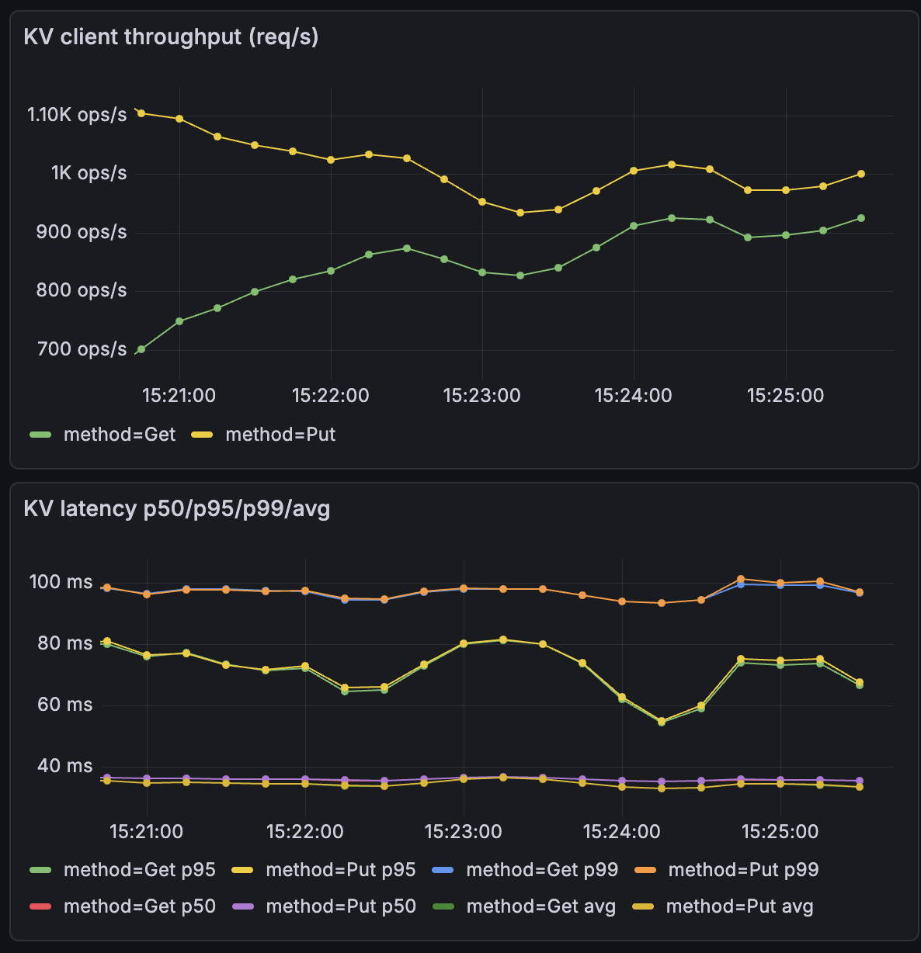Image resolution: width=921 pixels, height=953 pixels.
Task: Select the method=Put p50 legend label
Action: [341, 906]
